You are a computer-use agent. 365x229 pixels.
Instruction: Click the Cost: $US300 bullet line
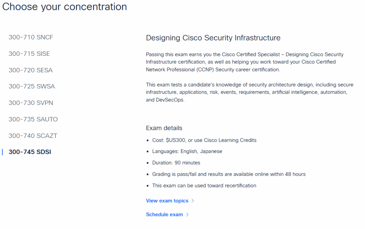coord(204,140)
